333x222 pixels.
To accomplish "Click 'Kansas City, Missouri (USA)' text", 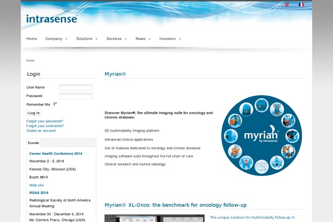I will (53, 169).
